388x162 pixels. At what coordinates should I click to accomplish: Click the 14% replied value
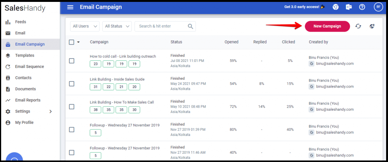(x=261, y=107)
